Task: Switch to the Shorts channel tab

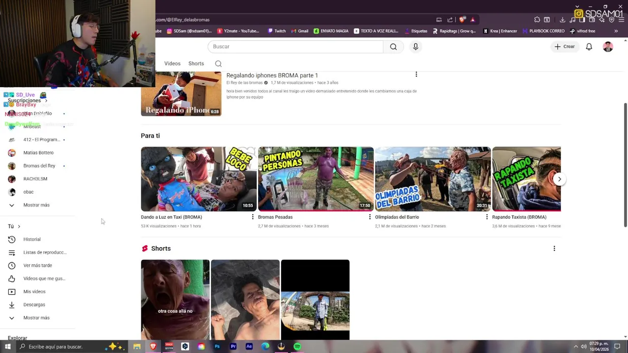Action: point(196,64)
